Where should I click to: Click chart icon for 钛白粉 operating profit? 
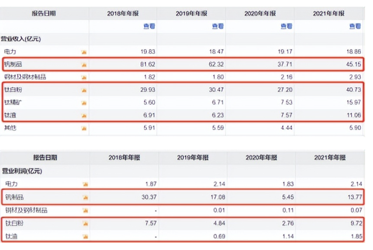pyautogui.click(x=85, y=224)
